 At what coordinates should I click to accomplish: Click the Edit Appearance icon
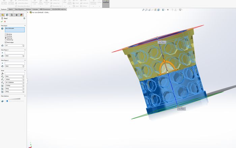173,10
